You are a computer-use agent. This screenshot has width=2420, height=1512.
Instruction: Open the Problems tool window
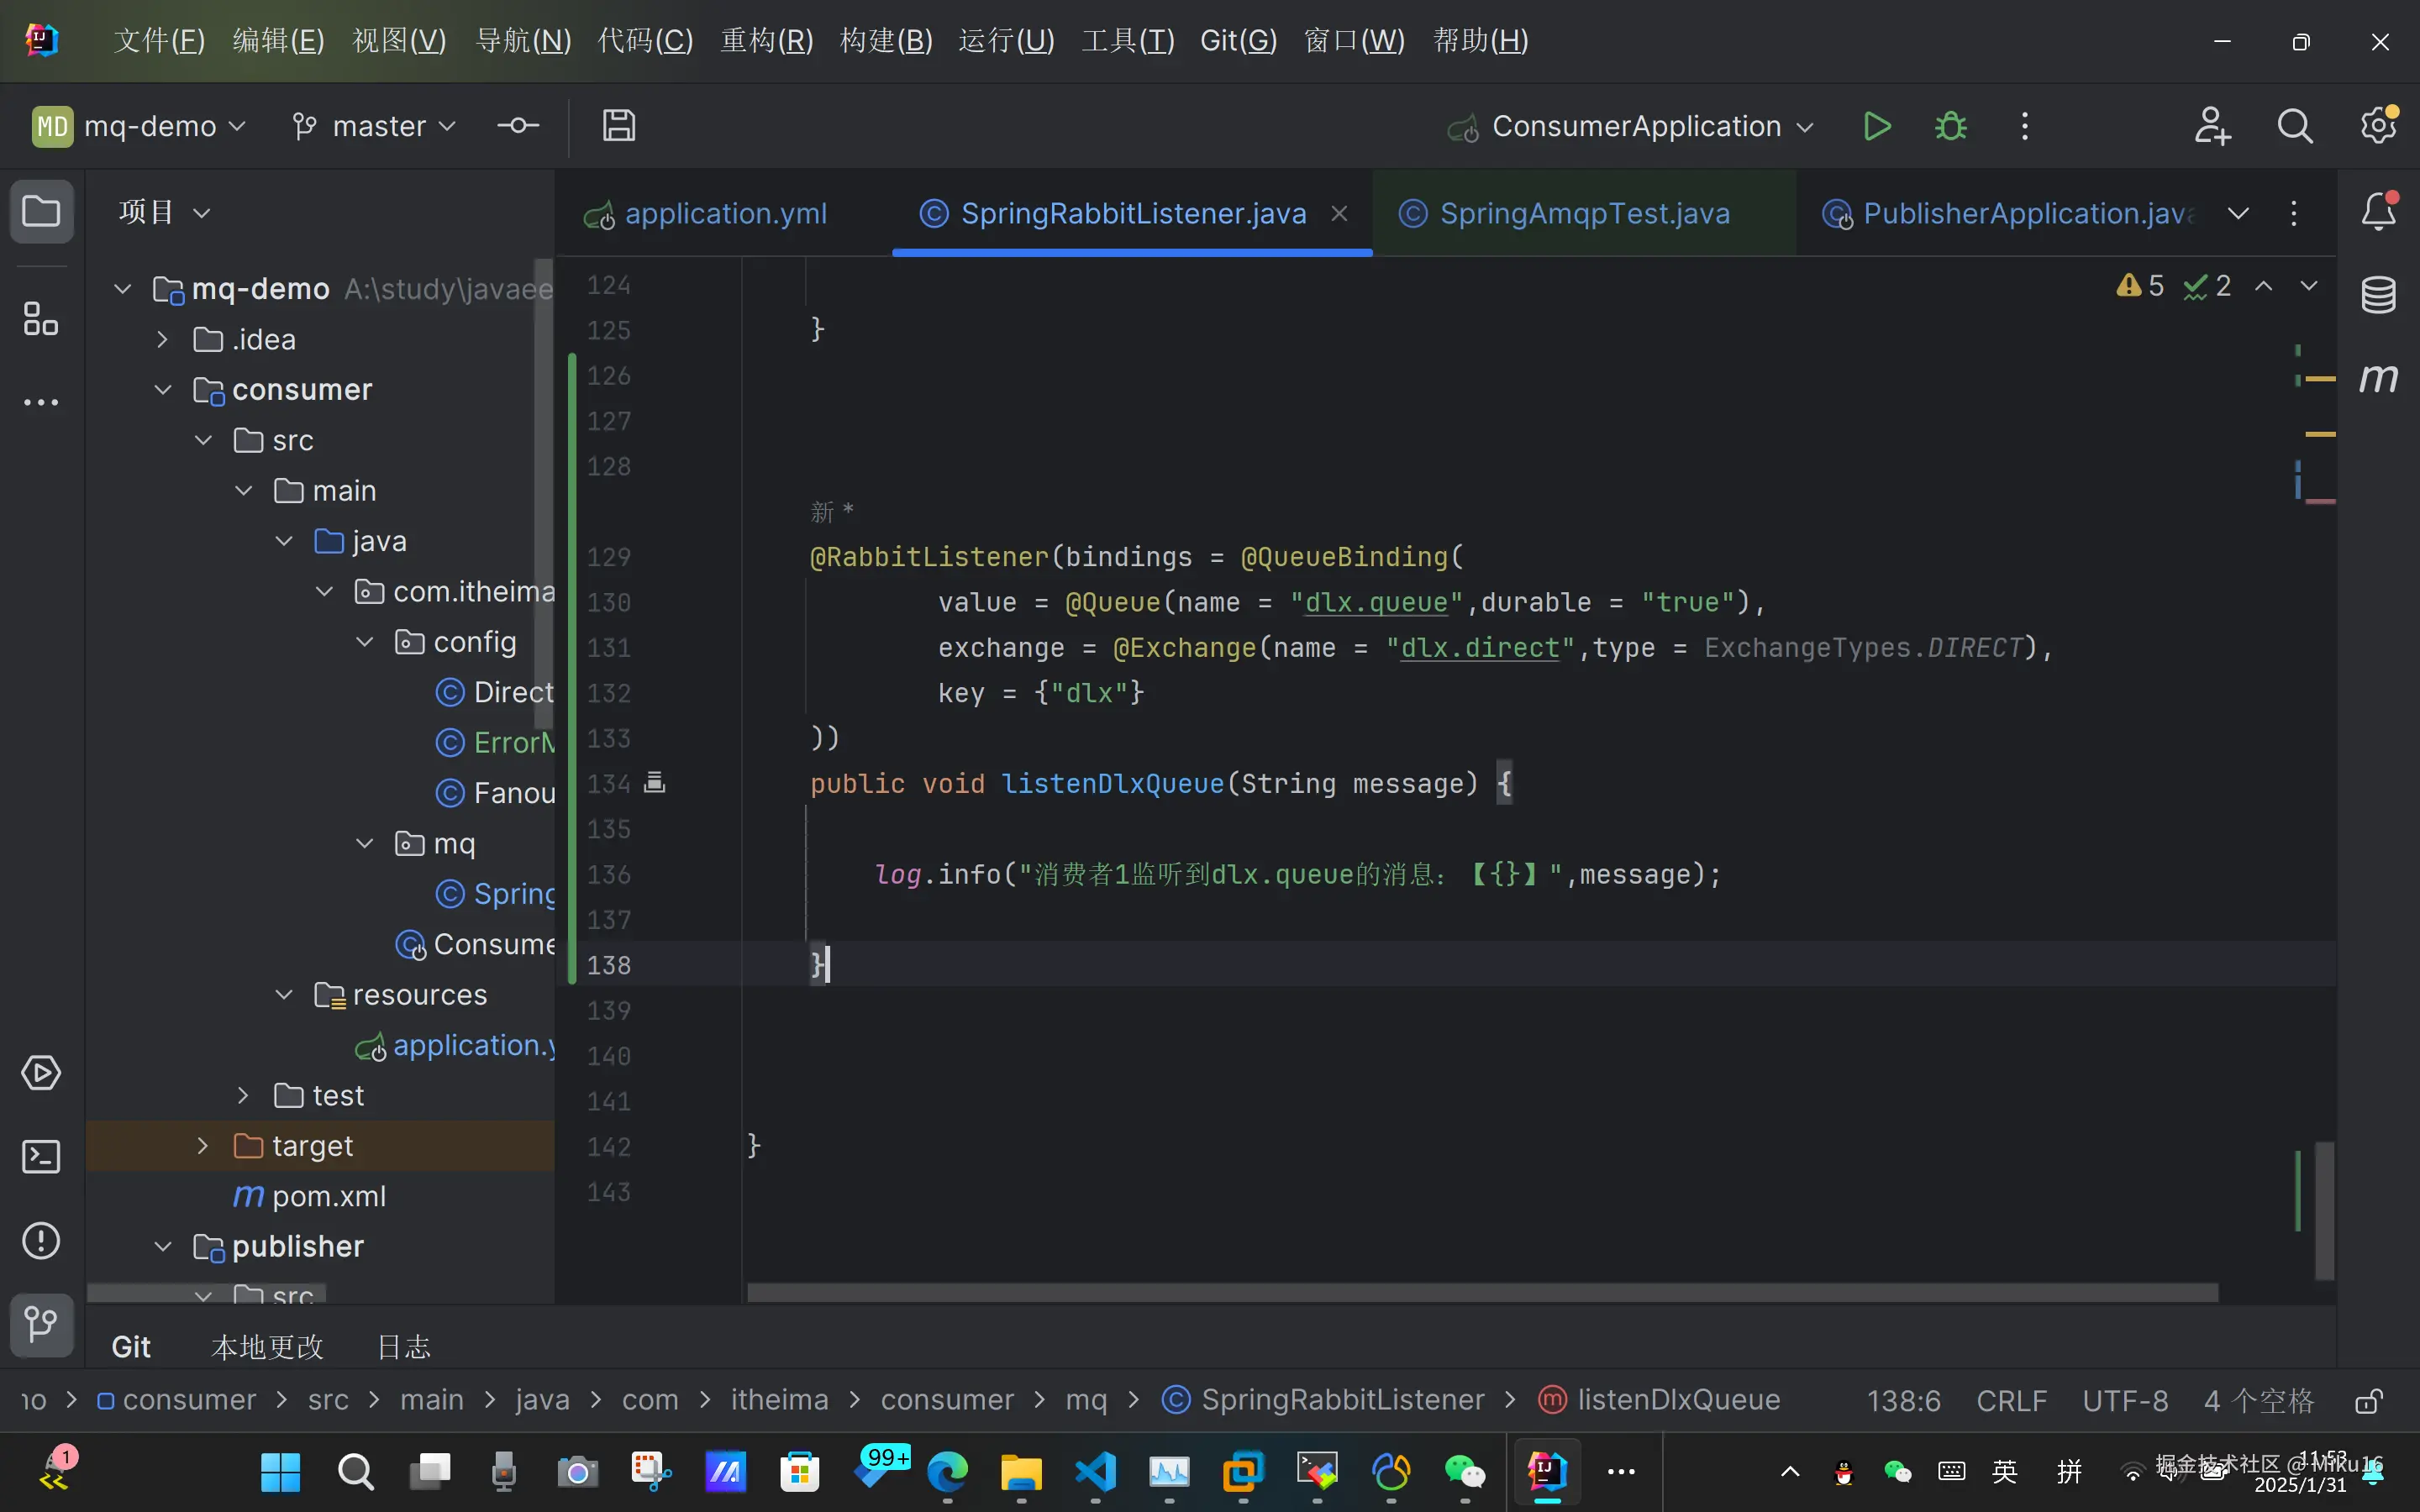41,1241
